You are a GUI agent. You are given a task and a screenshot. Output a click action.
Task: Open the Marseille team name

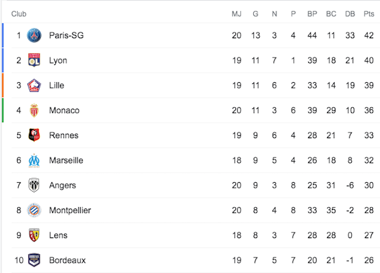click(66, 160)
